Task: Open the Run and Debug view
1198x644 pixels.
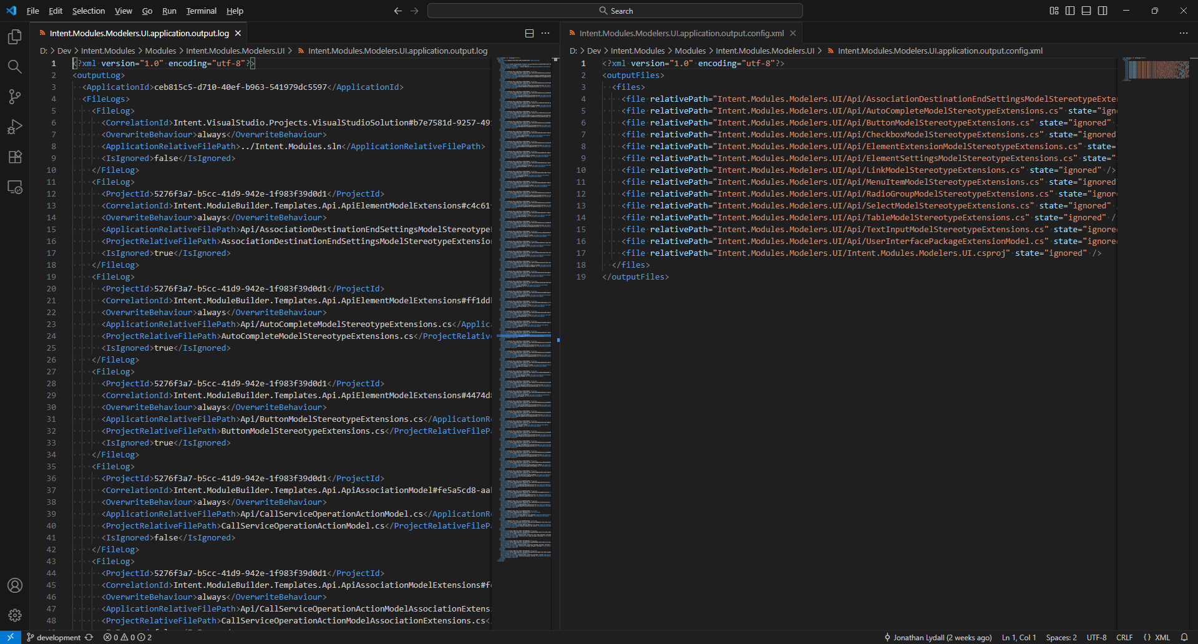Action: [15, 127]
